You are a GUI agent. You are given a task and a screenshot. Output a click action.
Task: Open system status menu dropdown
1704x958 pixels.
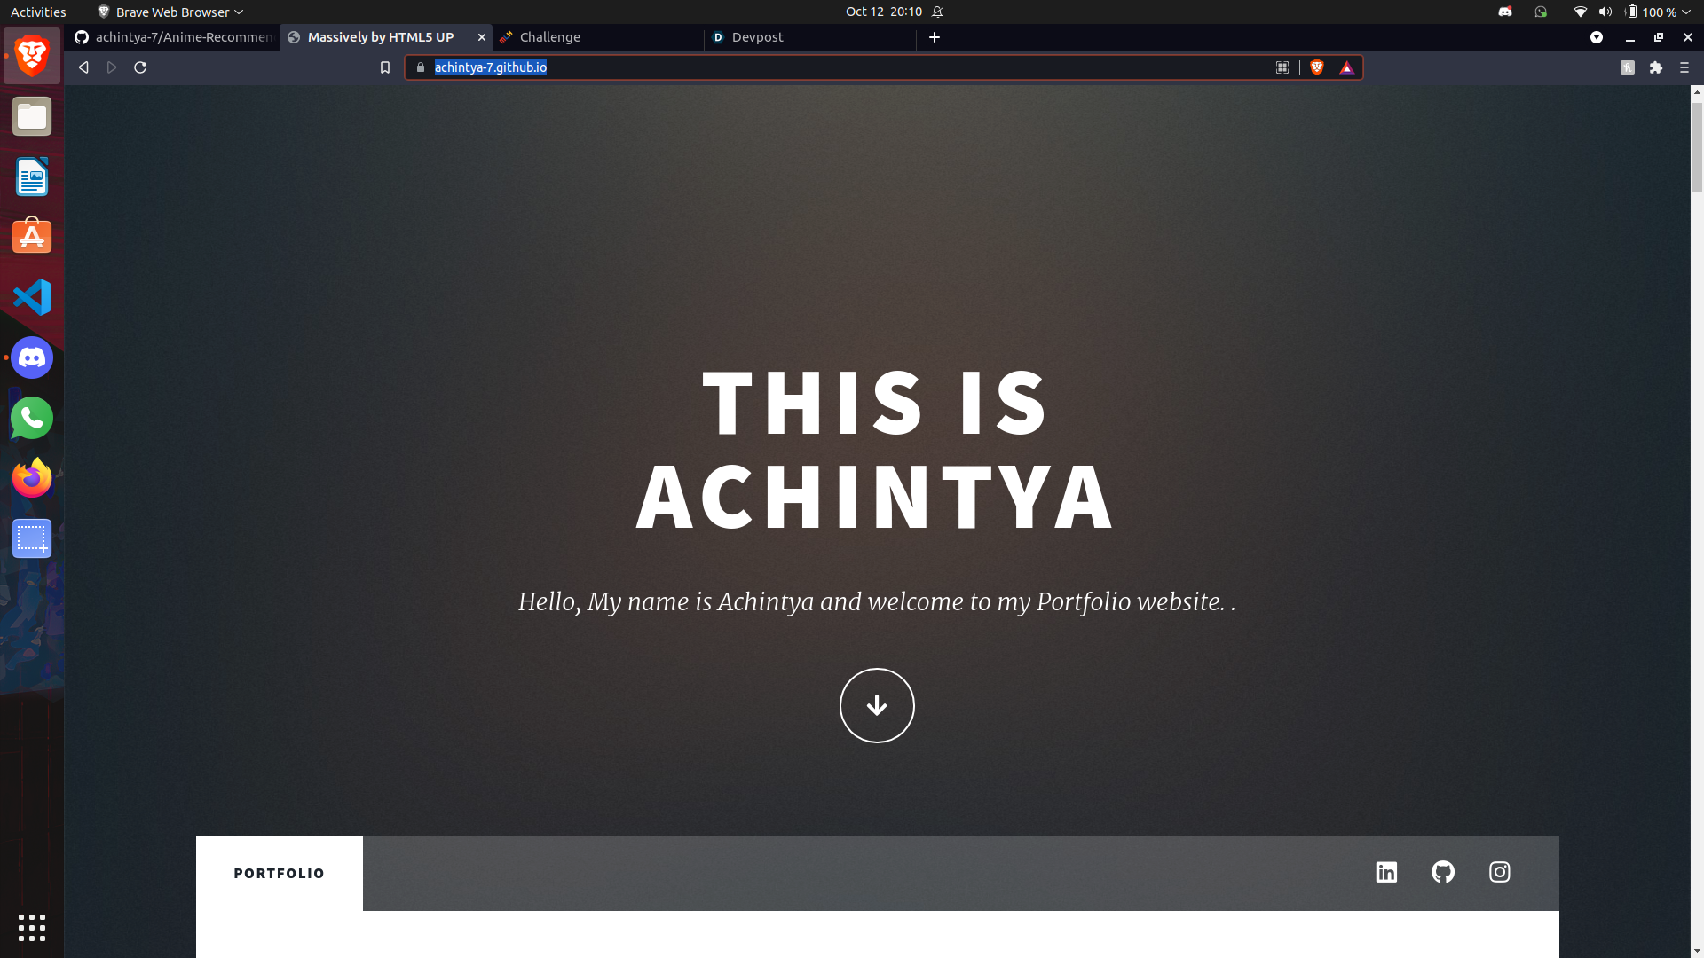(x=1686, y=12)
